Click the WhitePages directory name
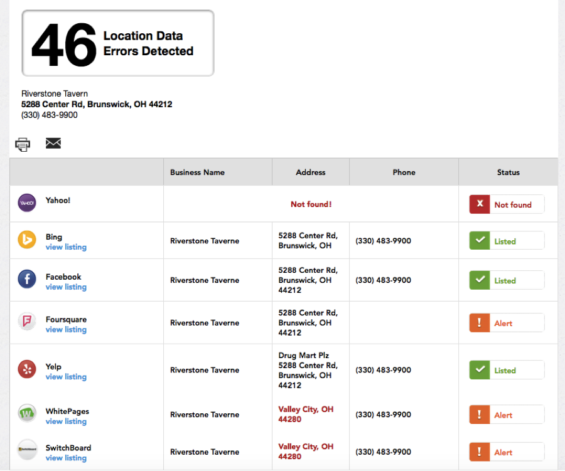This screenshot has height=471, width=565. pyautogui.click(x=67, y=411)
